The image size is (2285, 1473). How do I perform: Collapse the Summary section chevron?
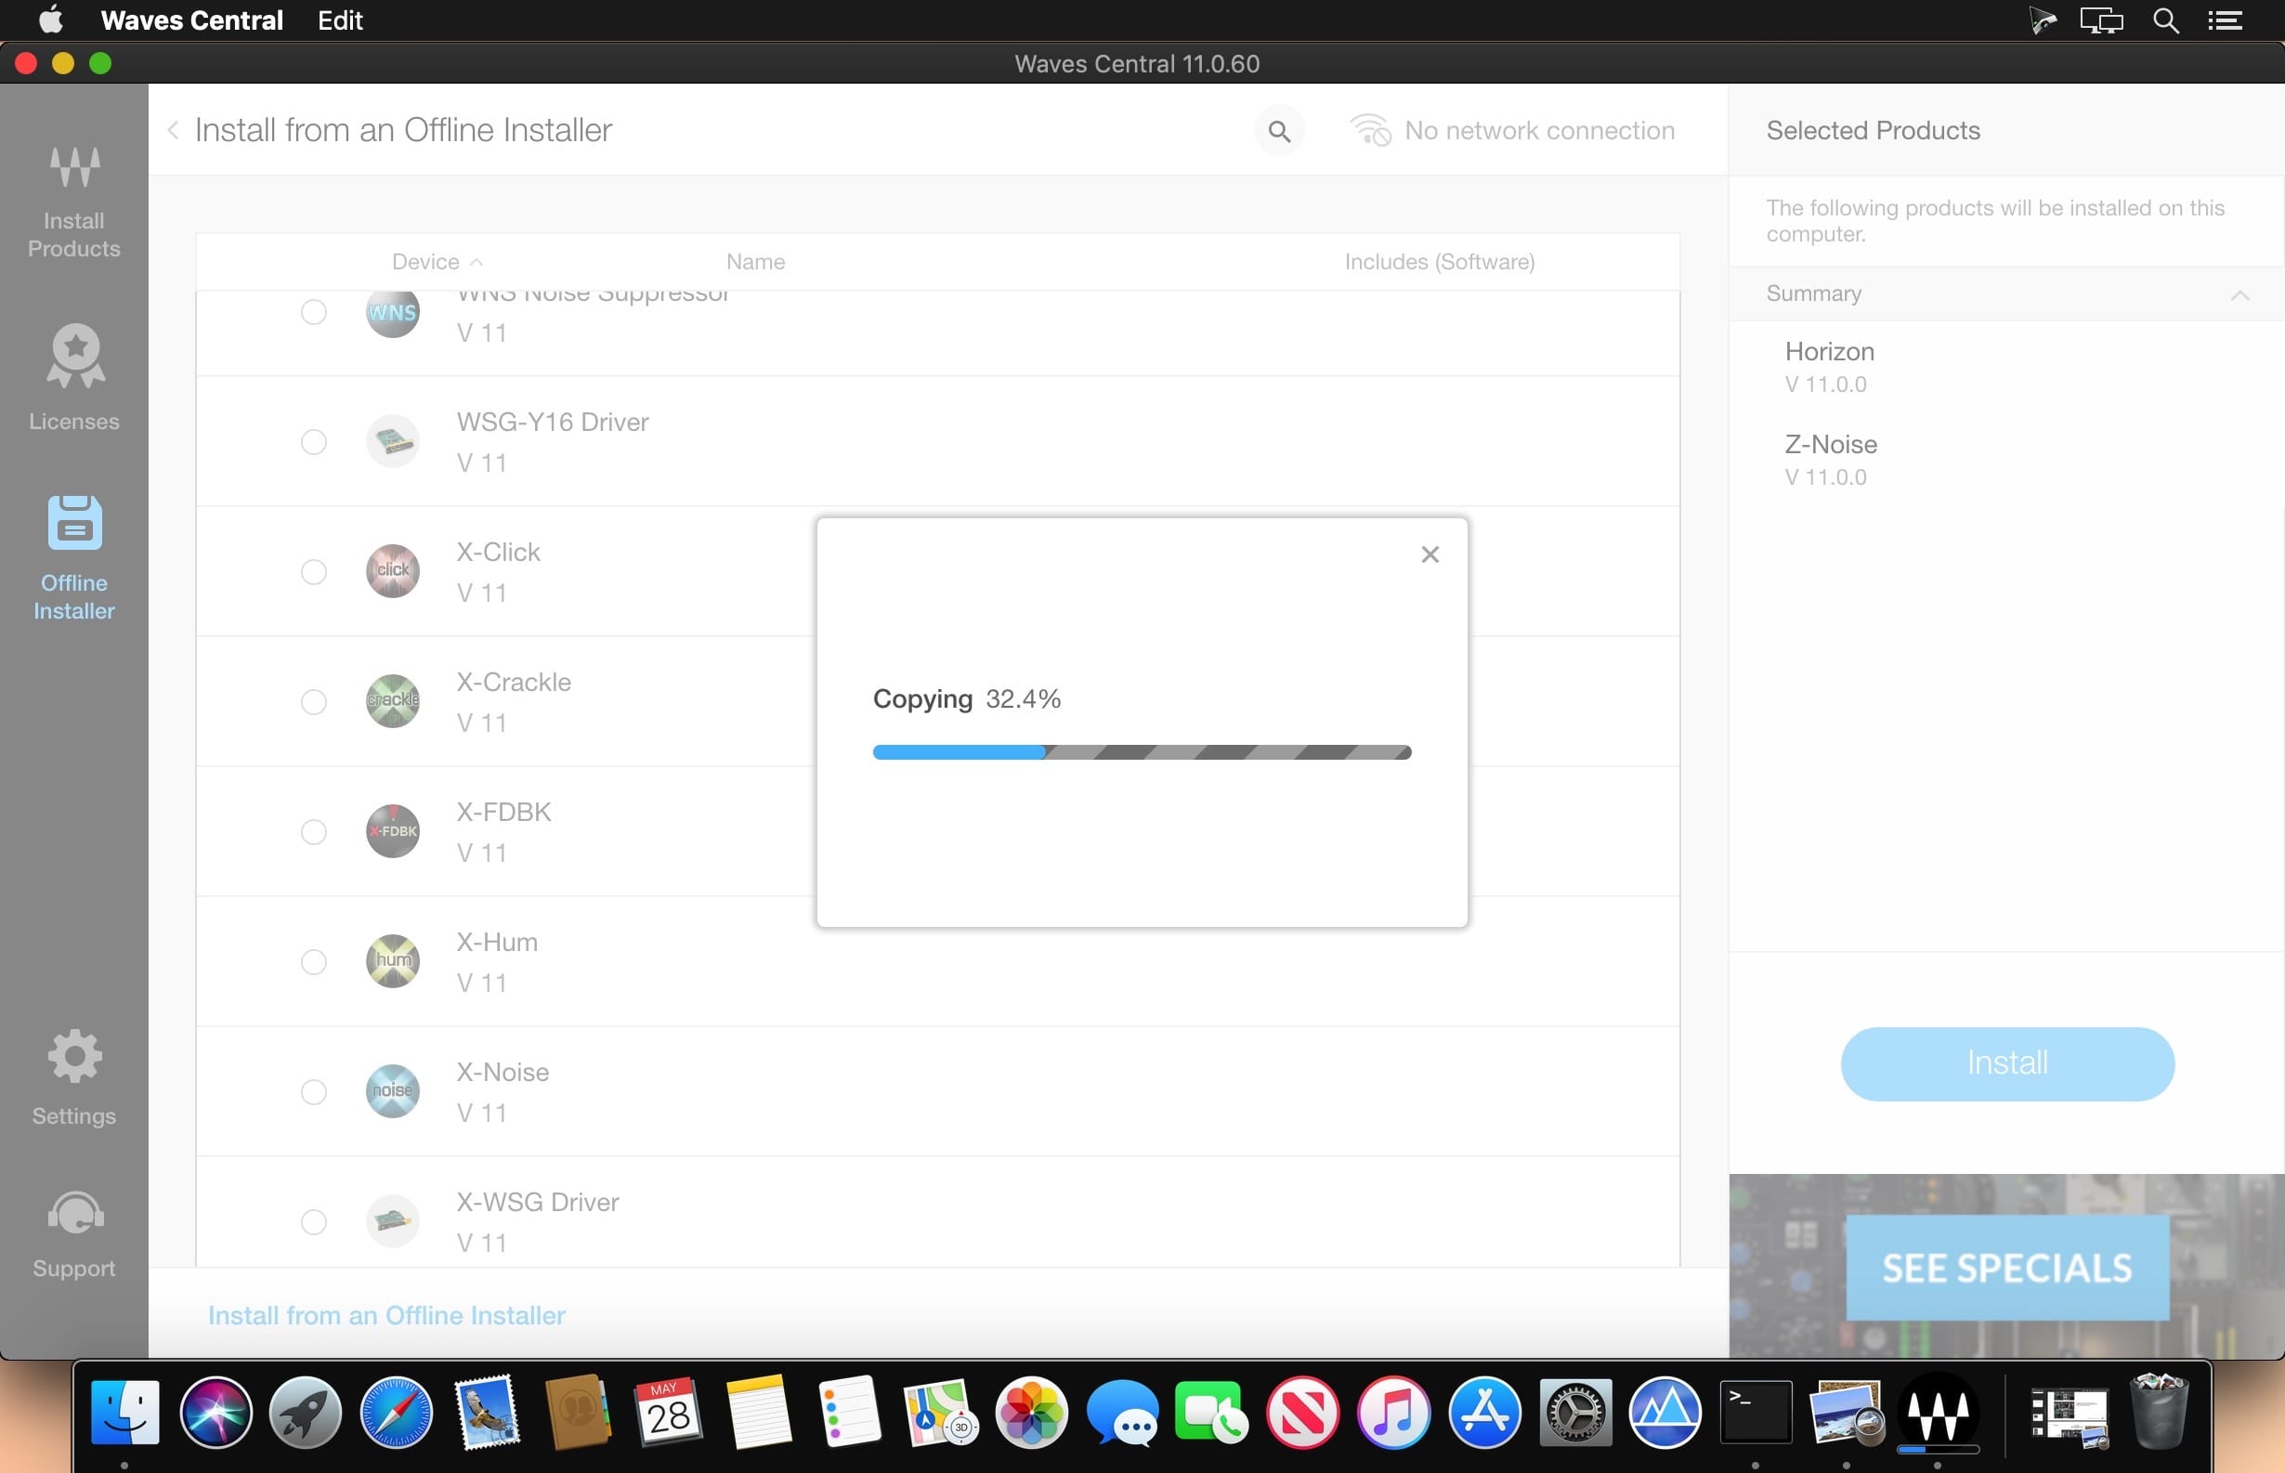click(x=2239, y=294)
